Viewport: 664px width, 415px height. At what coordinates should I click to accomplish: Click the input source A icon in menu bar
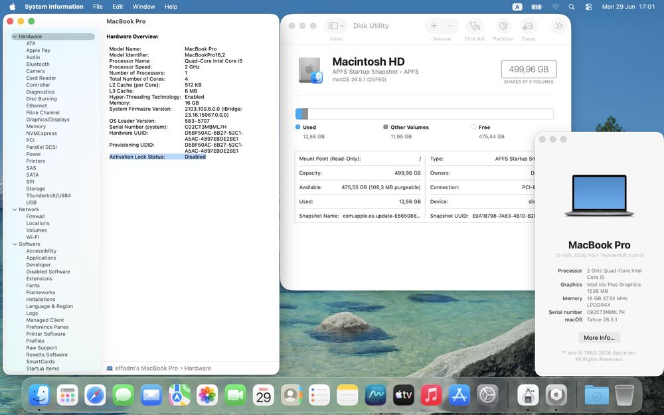point(517,7)
